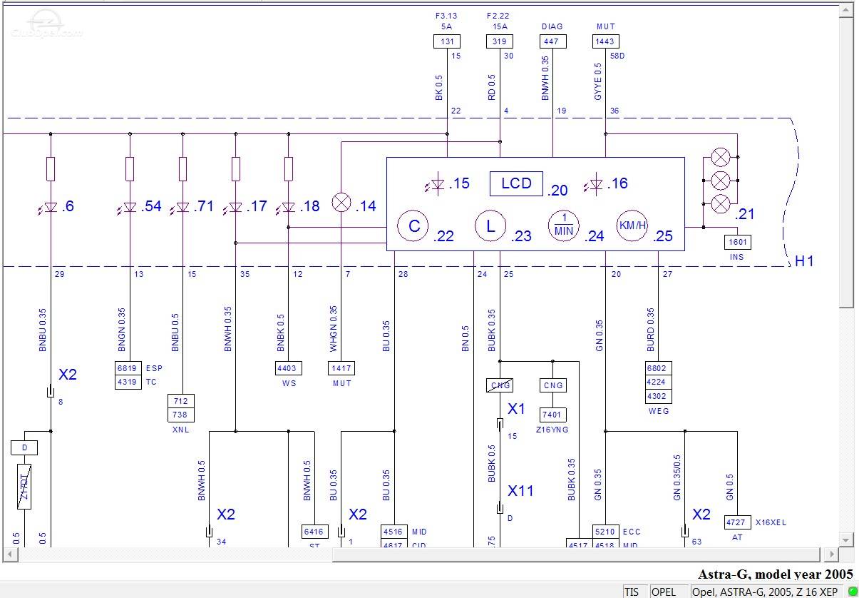
Task: Click wire label GYYE 0.5
Action: pos(598,81)
